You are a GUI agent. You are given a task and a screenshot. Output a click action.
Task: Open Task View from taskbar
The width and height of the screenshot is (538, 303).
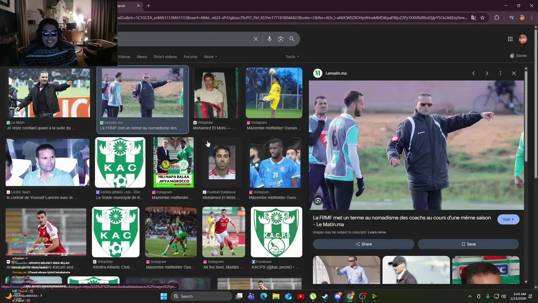(239, 296)
